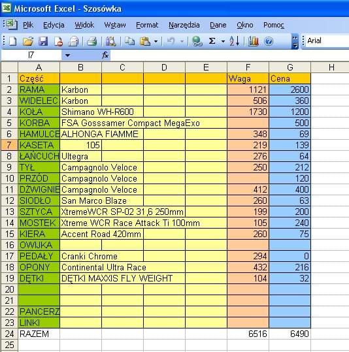Click the Permission document icon
The width and height of the screenshot is (349, 352).
58,41
